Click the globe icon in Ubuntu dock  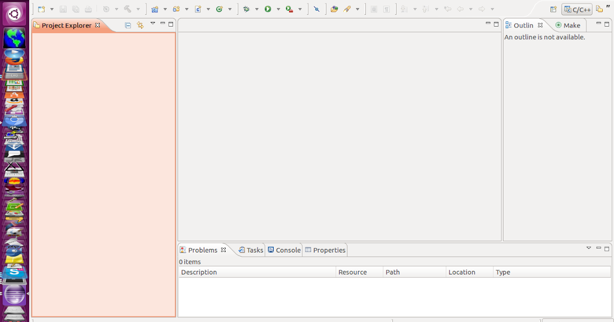pos(14,38)
